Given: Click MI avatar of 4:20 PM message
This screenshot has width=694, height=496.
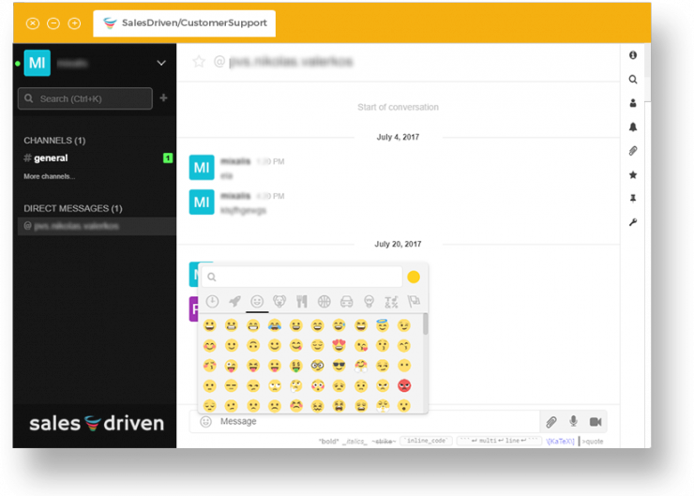Looking at the screenshot, I should pyautogui.click(x=202, y=202).
